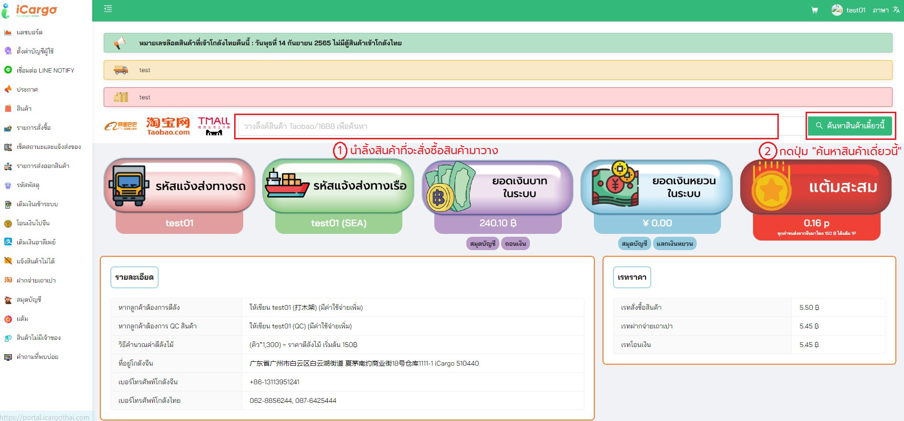This screenshot has height=421, width=904.
Task: Open รหัสแจ้งส่งทางเรือ ship card
Action: (338, 186)
